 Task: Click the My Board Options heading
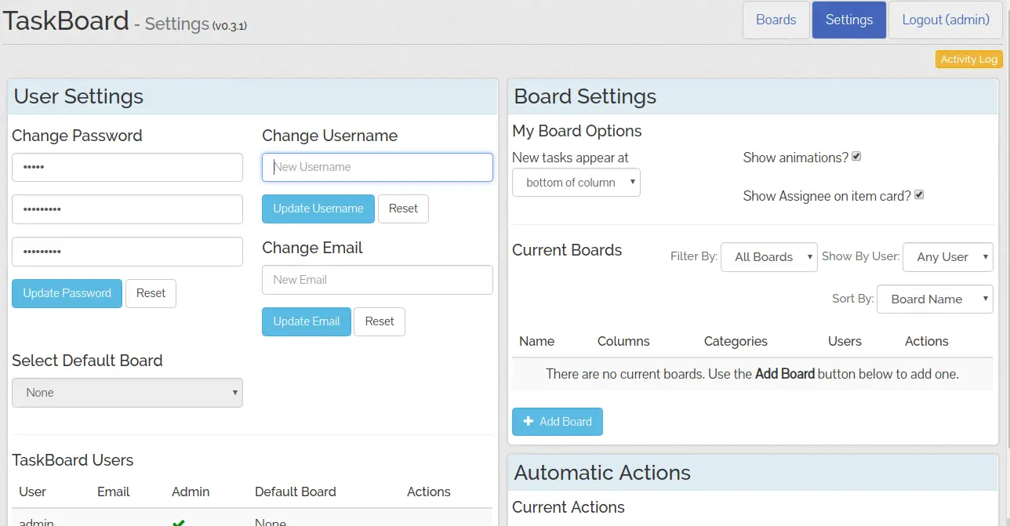576,131
